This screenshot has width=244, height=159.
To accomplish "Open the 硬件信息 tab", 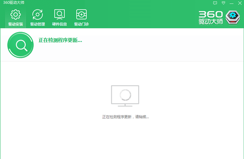I will 59,17.
